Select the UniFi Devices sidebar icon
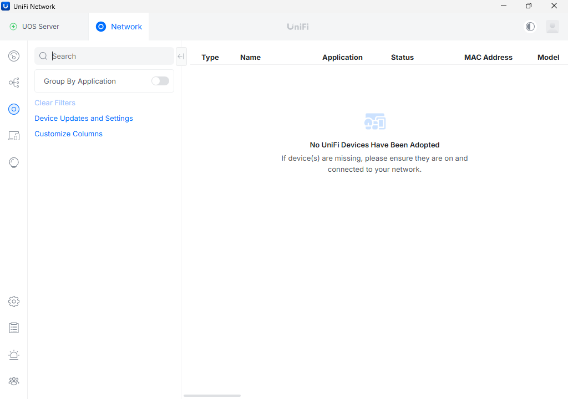The width and height of the screenshot is (568, 399). click(14, 109)
